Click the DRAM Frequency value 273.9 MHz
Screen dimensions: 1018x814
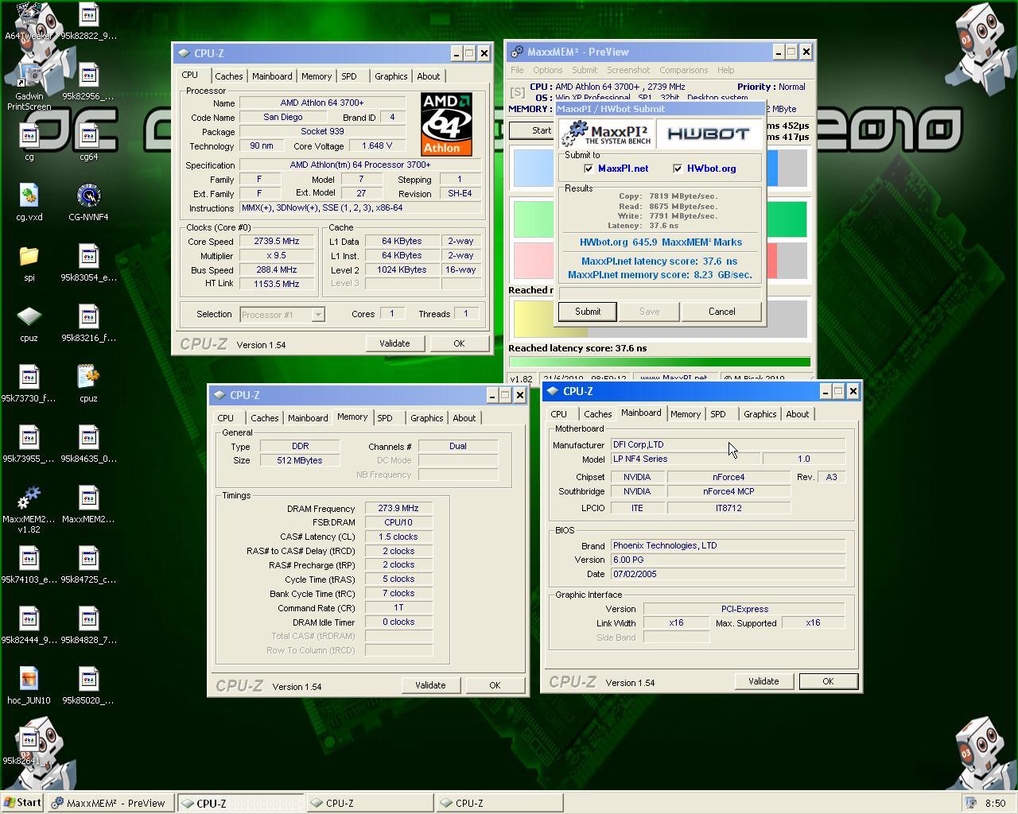click(x=398, y=508)
